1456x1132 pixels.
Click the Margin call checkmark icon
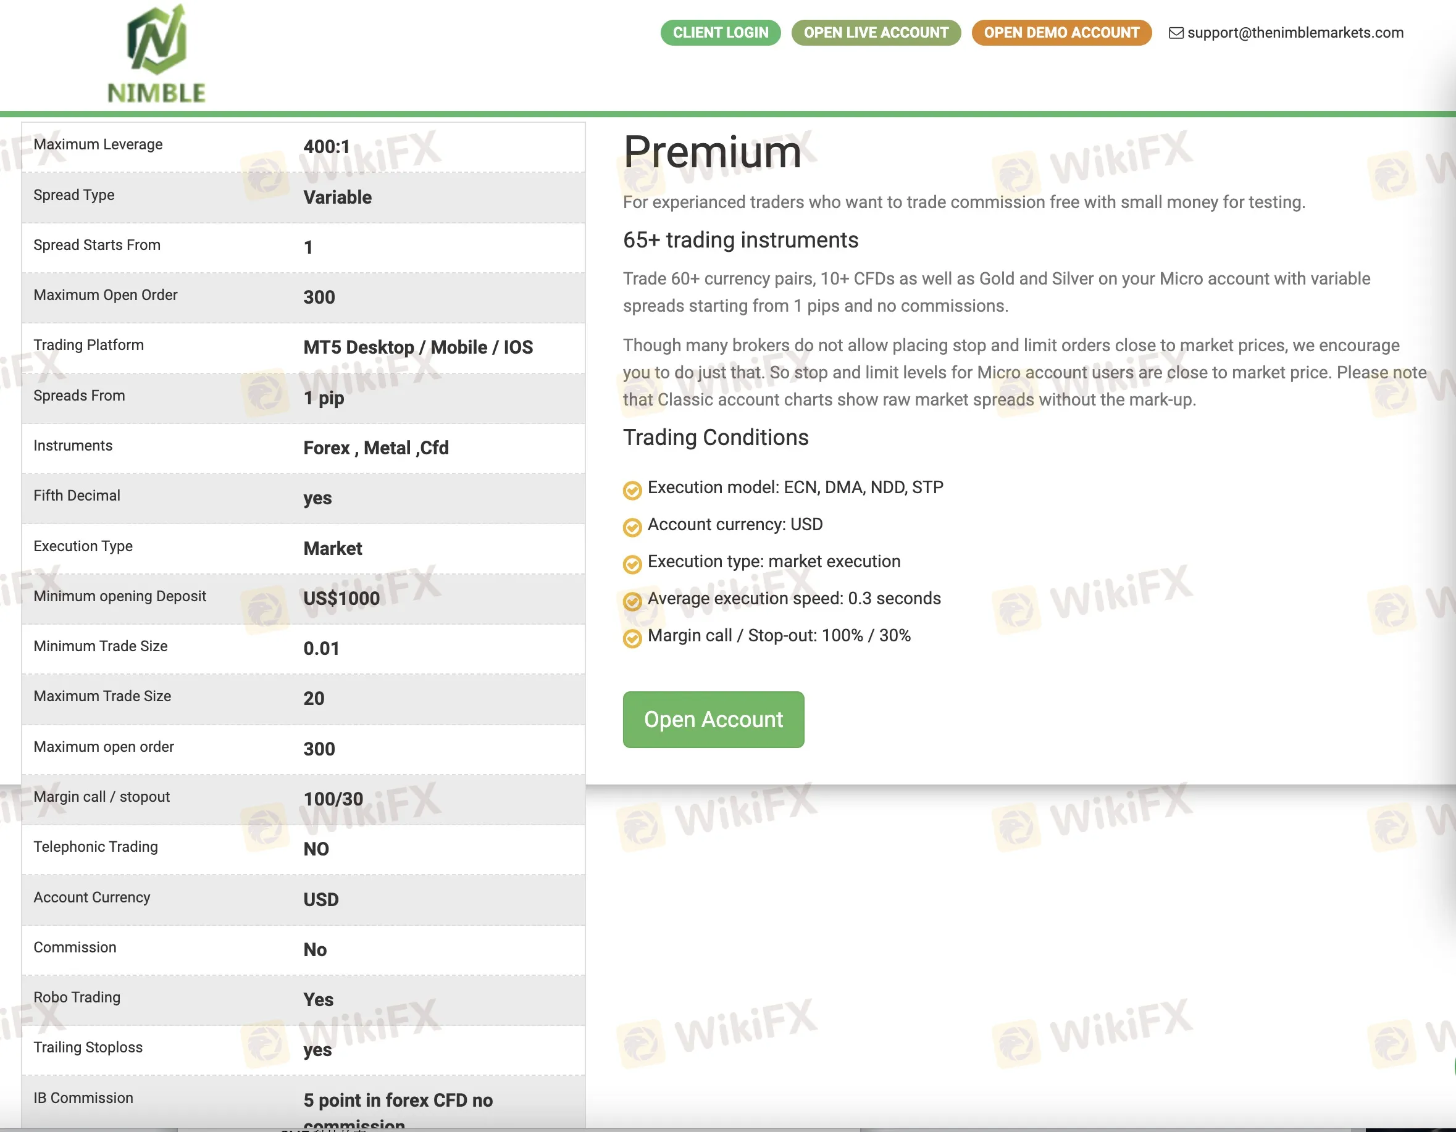point(632,638)
